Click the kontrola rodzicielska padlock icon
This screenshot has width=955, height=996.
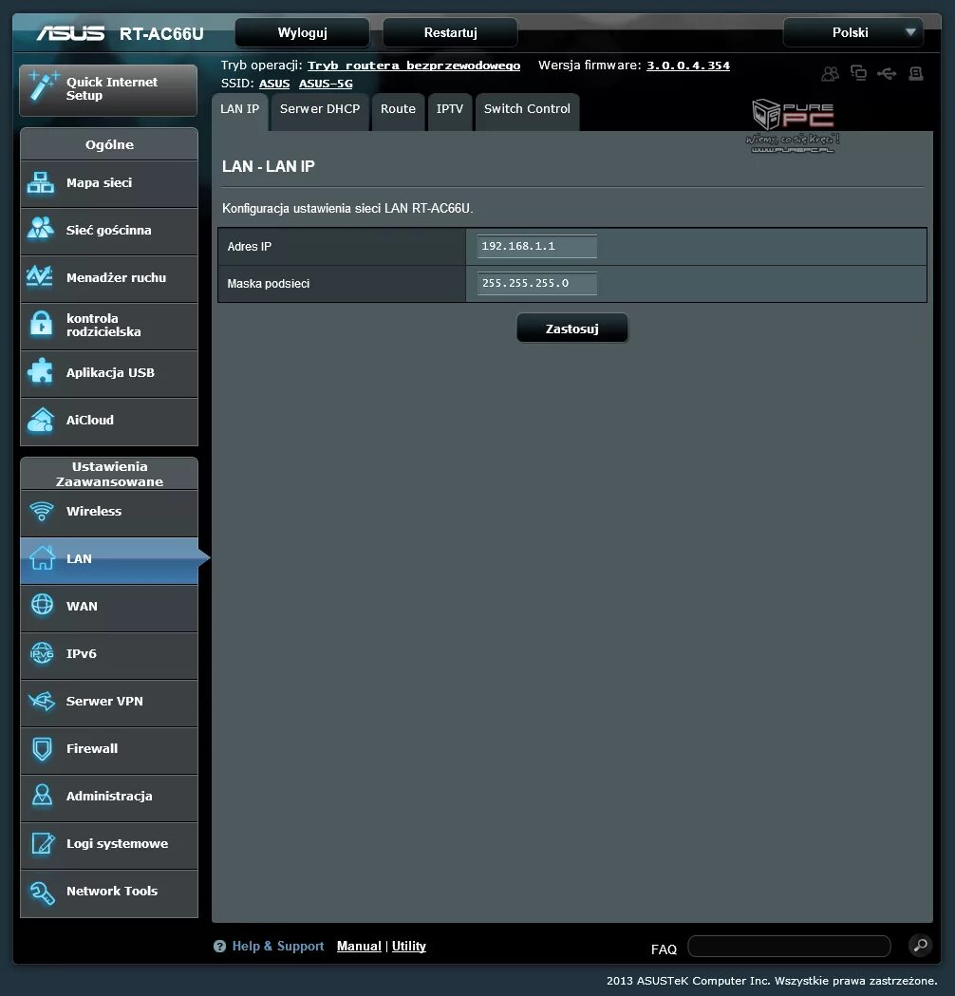tap(42, 324)
